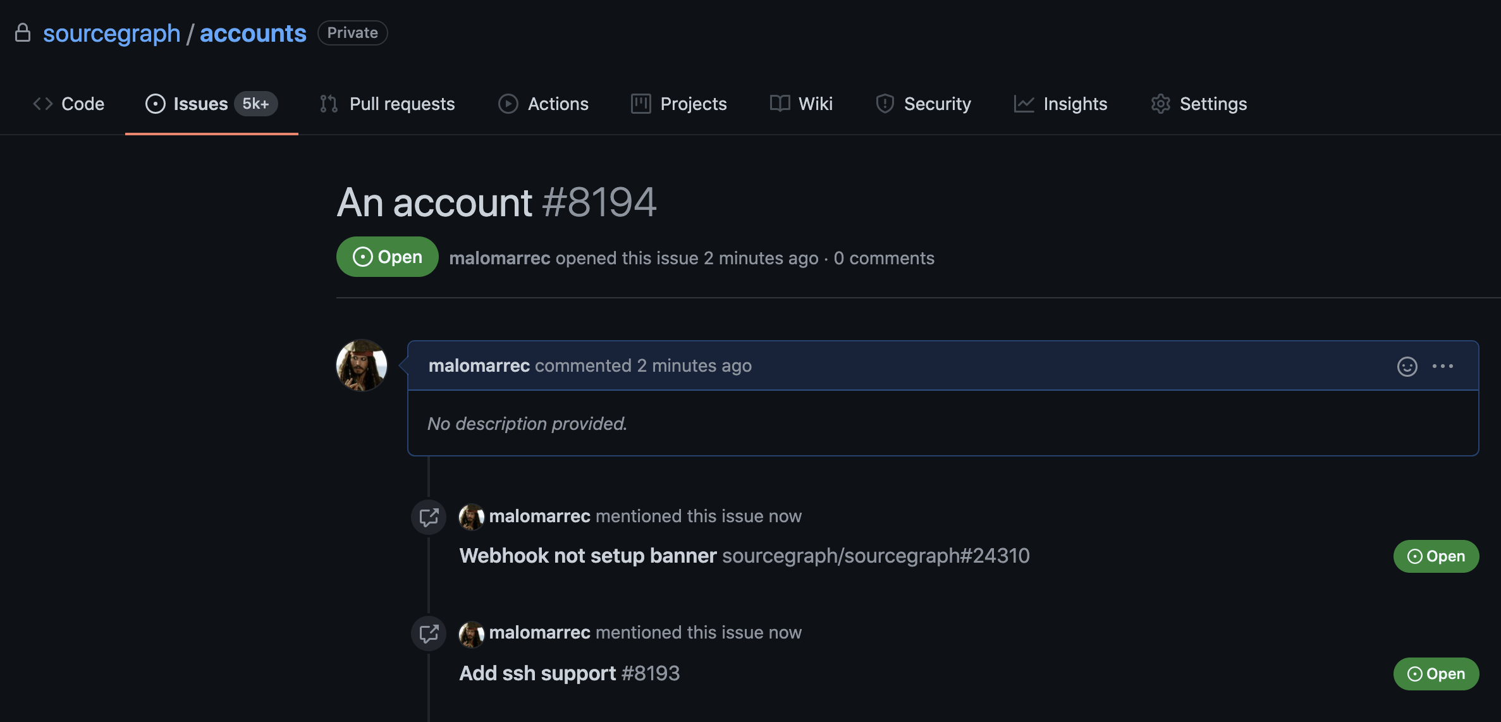
Task: Go to the Security tab
Action: pos(923,104)
